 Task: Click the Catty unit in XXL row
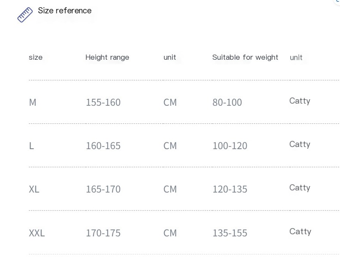pyautogui.click(x=300, y=232)
